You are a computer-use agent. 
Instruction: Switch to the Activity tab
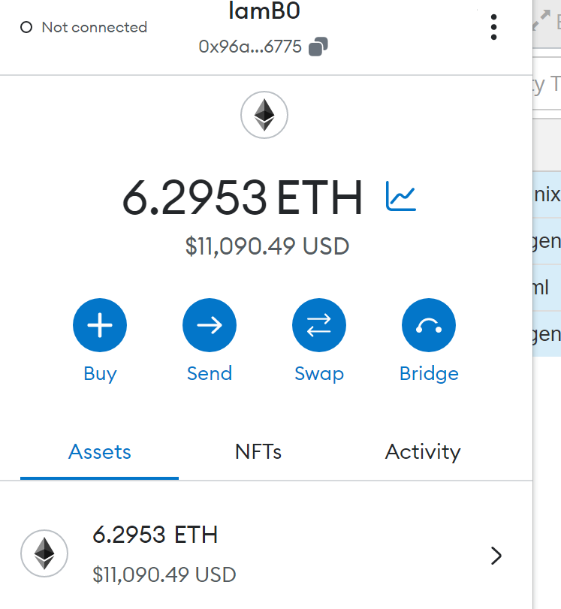click(423, 452)
